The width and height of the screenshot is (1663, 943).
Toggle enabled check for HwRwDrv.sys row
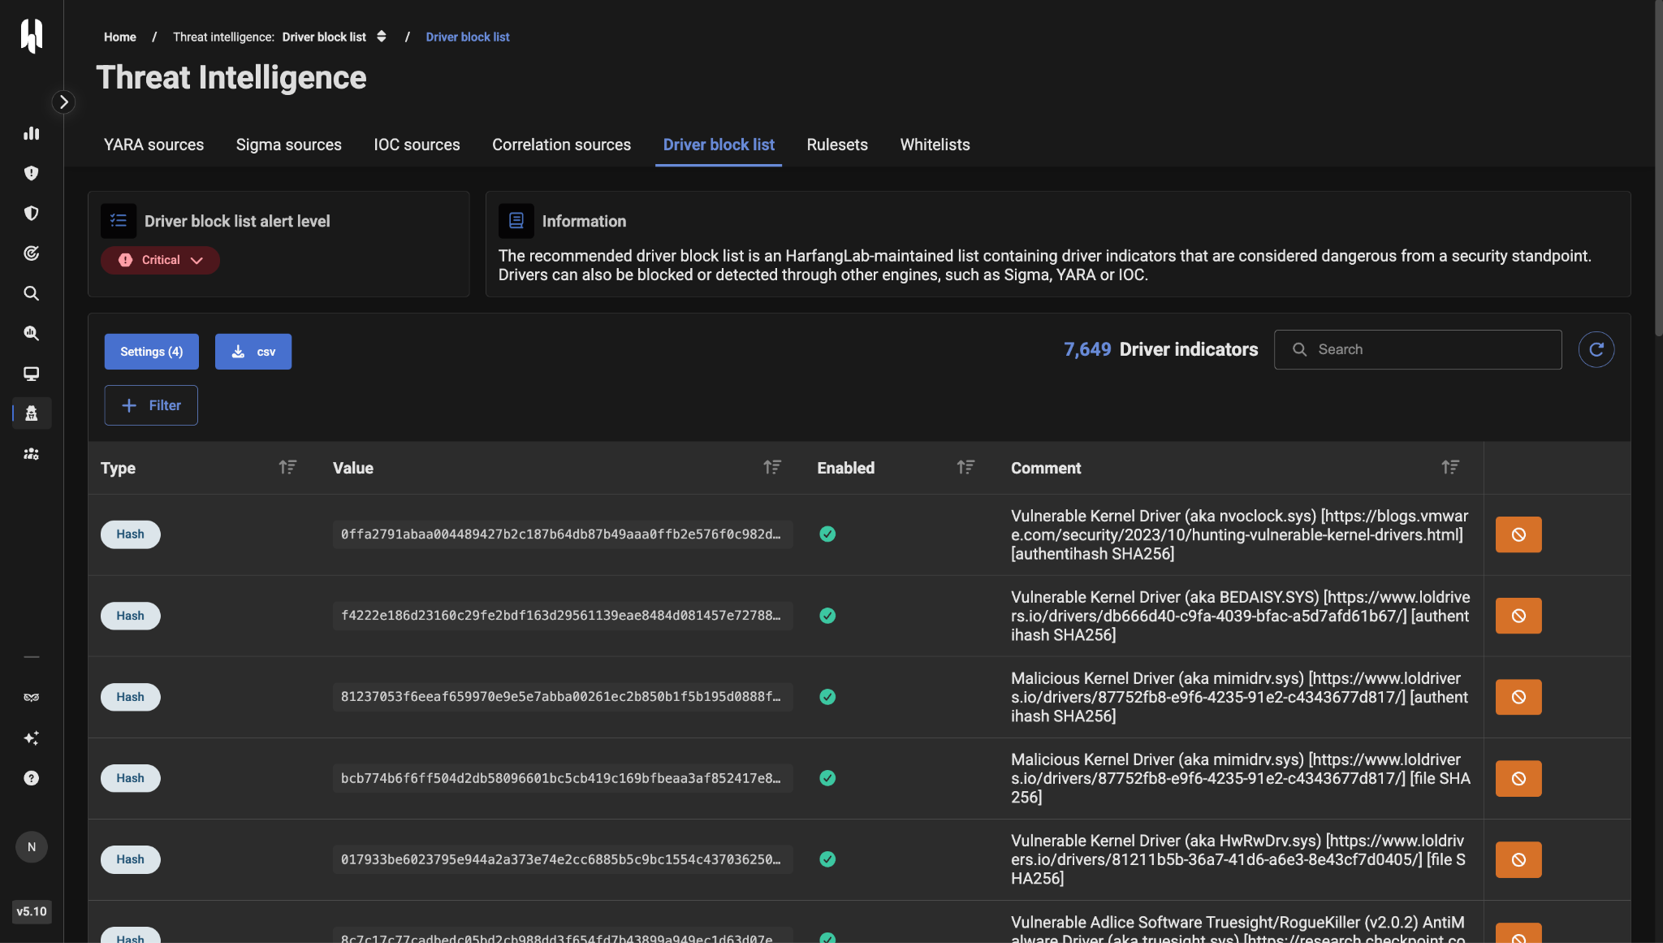(x=827, y=859)
